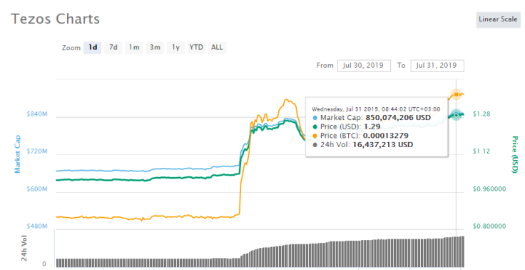Select the ALL zoom range

(x=217, y=48)
